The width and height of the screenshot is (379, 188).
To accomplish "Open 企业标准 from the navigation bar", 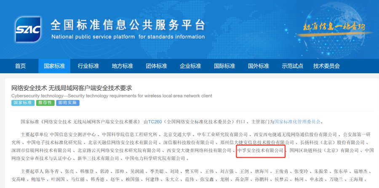I will (190, 66).
